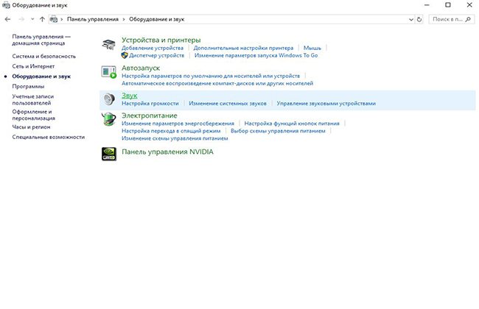This screenshot has width=479, height=309.
Task: Click Windows To Go startup options link
Action: click(256, 55)
